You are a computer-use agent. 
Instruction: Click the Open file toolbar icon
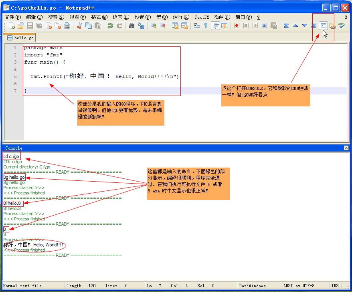(21, 26)
